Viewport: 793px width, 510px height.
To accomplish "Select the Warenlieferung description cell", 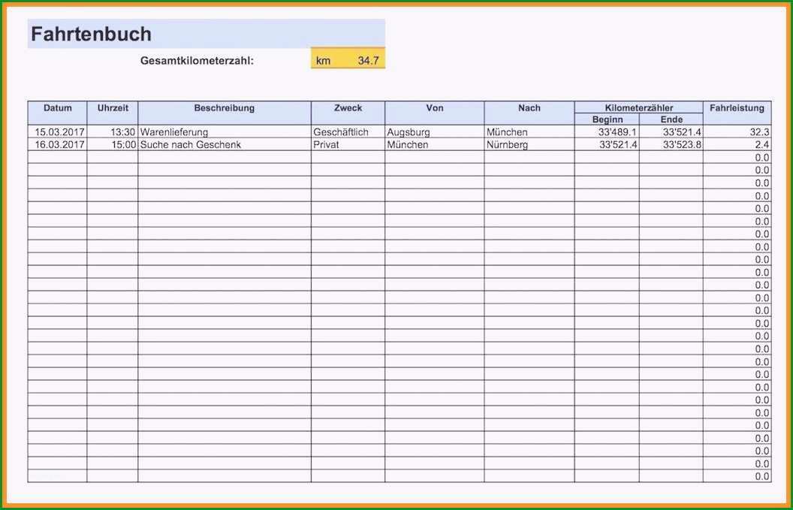I will [225, 132].
